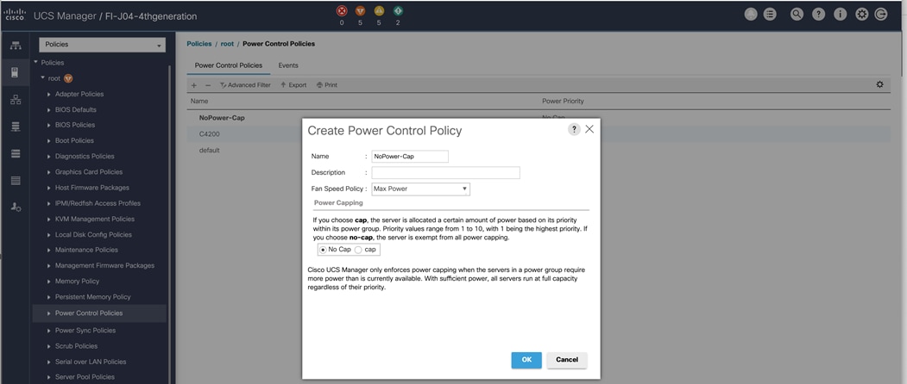
Task: Click the red critical faults icon
Action: tap(341, 11)
